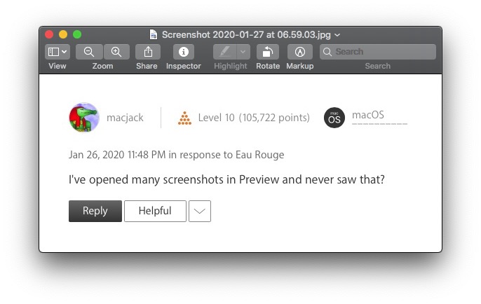Click the chevron button next to Helpful

[200, 211]
